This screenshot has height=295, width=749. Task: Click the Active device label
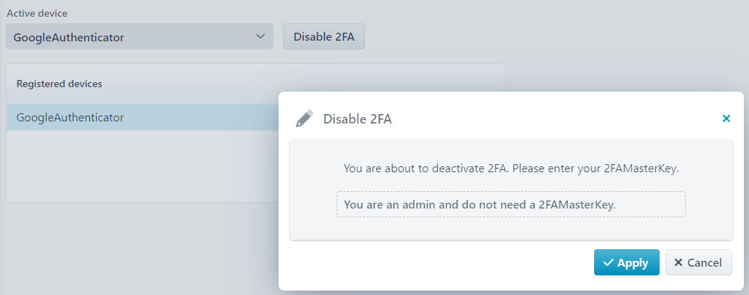[x=37, y=13]
